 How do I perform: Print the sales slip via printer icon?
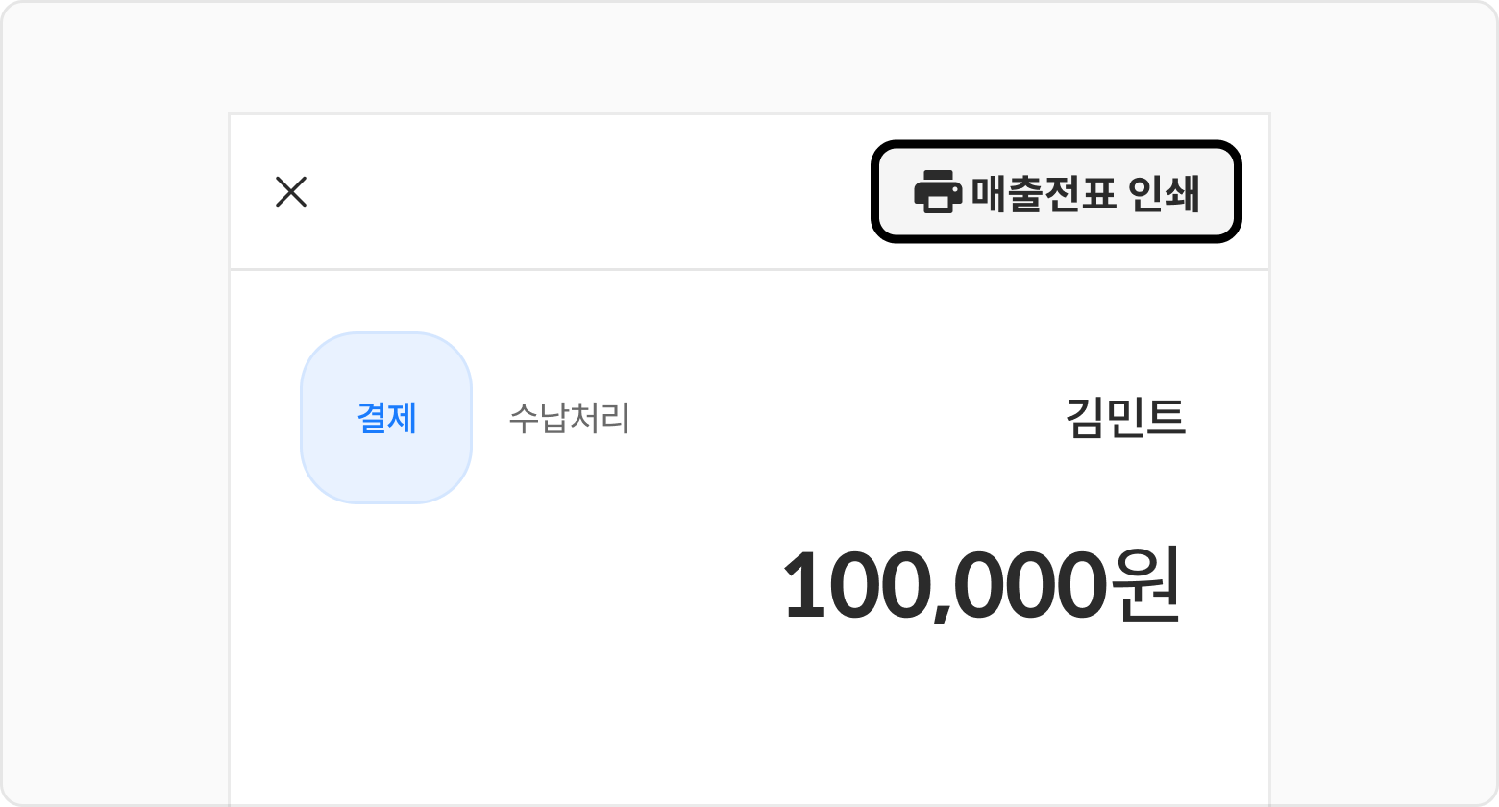(x=937, y=192)
